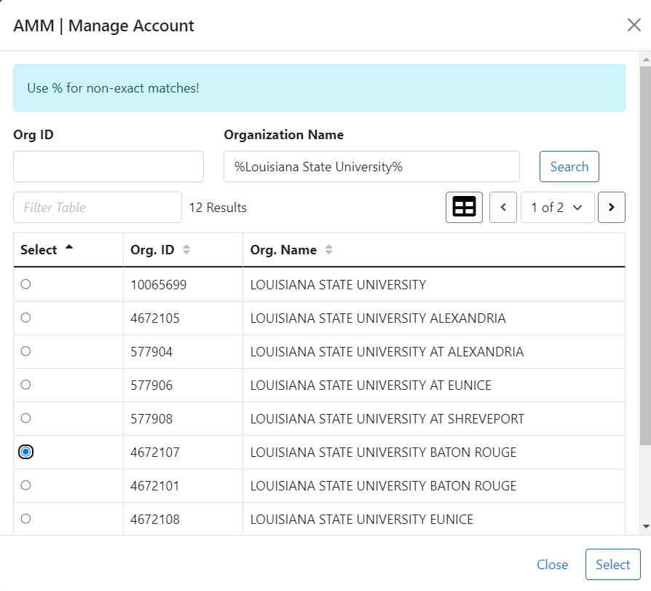Viewport: 651px width, 591px height.
Task: Click the table view layout icon
Action: (464, 208)
